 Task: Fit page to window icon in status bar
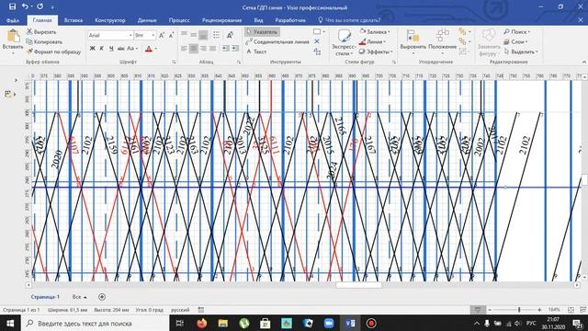pos(571,310)
